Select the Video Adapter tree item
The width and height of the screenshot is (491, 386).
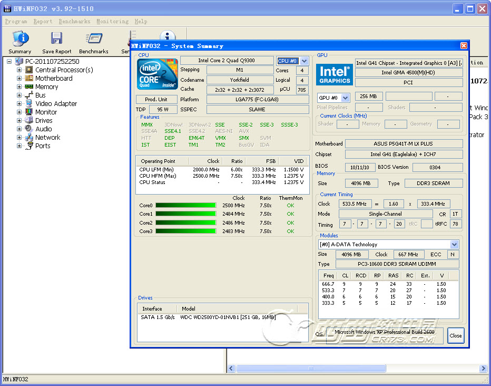(56, 103)
